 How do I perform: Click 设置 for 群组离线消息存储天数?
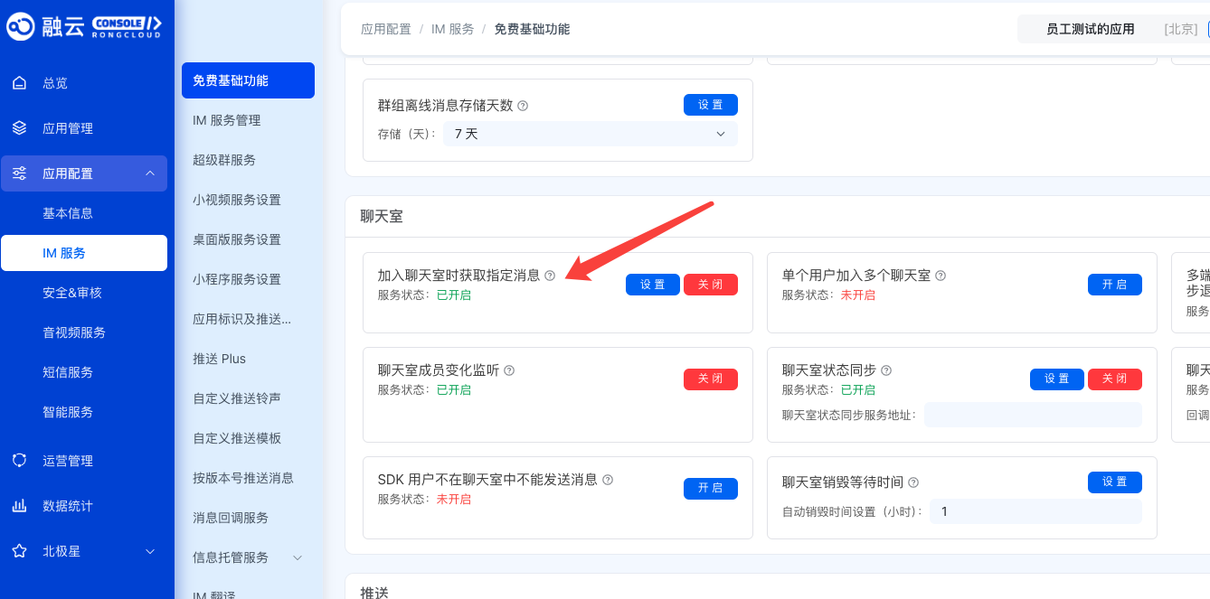click(711, 105)
